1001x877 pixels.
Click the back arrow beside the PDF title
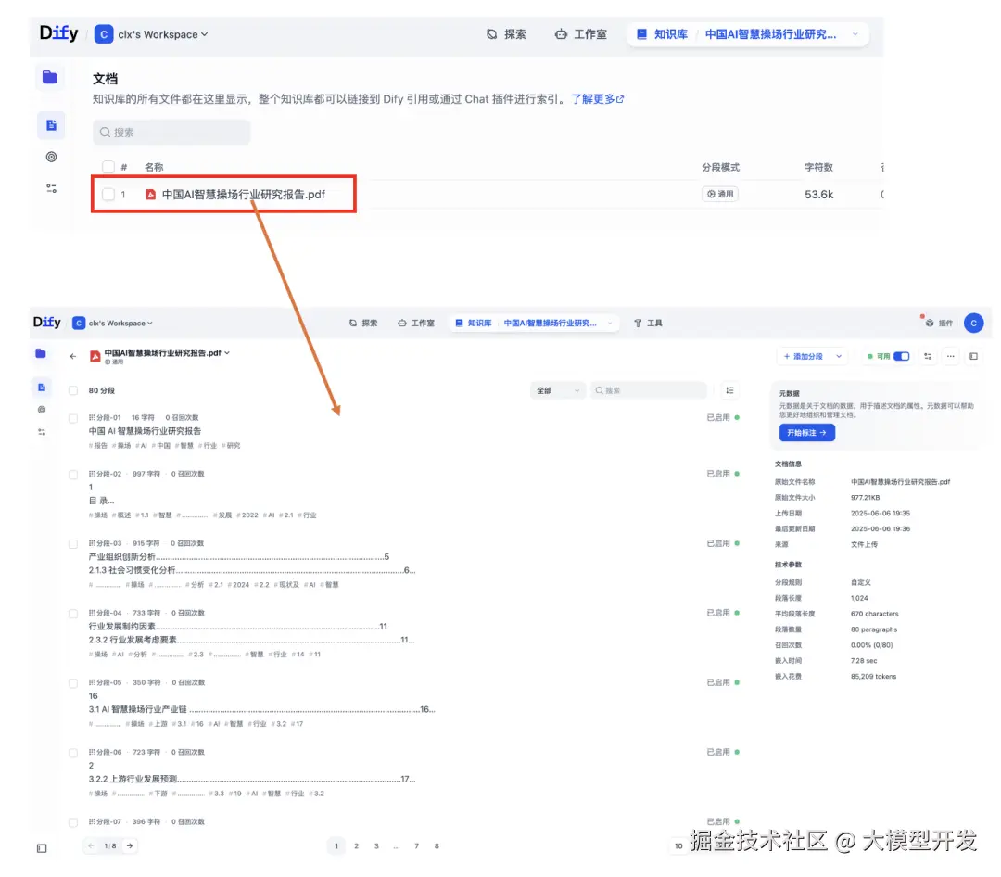[x=72, y=355]
